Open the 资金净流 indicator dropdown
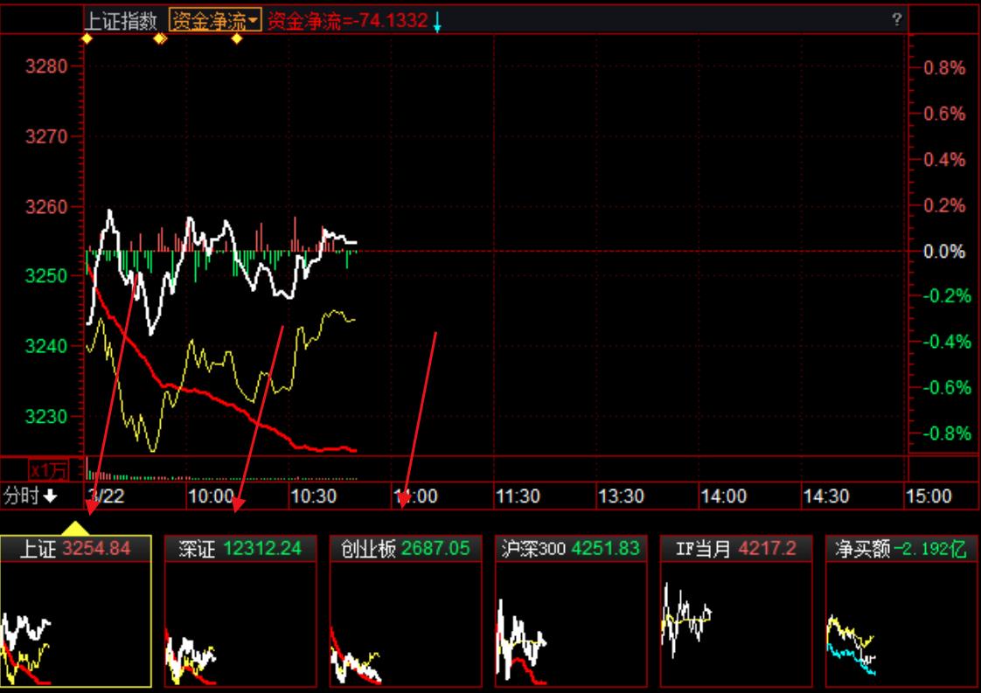 click(215, 21)
